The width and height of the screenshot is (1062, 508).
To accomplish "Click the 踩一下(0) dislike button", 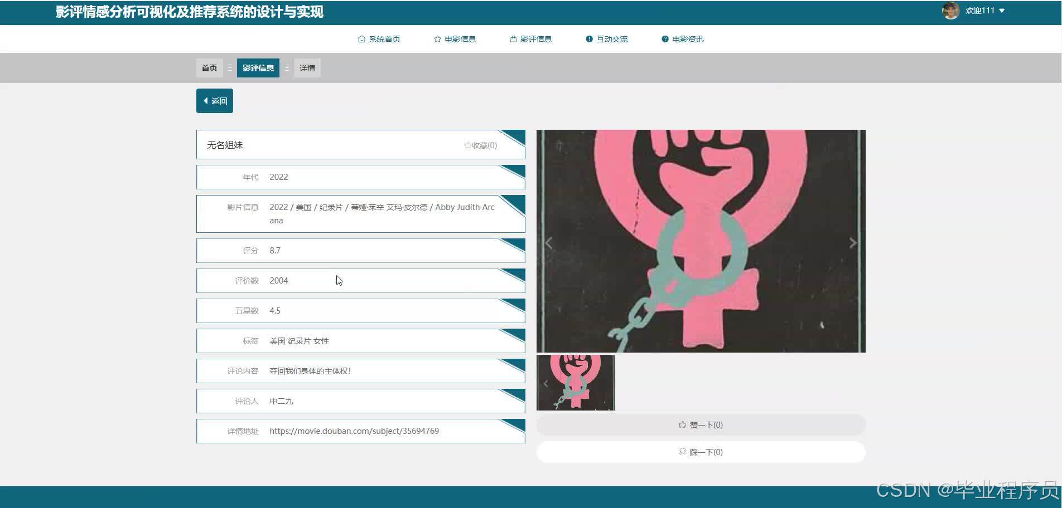I will click(x=701, y=452).
